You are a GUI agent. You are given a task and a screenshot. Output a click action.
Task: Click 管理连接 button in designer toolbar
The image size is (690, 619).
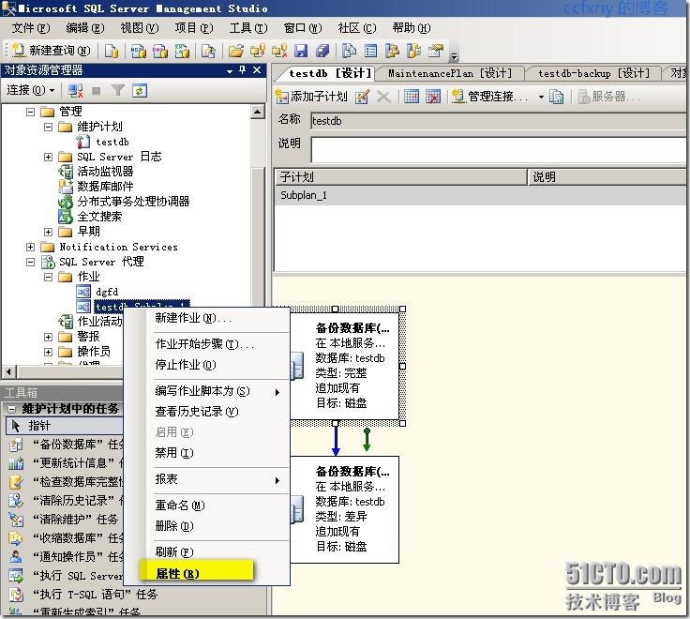(490, 97)
